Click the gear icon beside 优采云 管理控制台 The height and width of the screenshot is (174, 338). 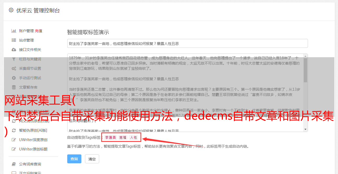click(x=11, y=10)
